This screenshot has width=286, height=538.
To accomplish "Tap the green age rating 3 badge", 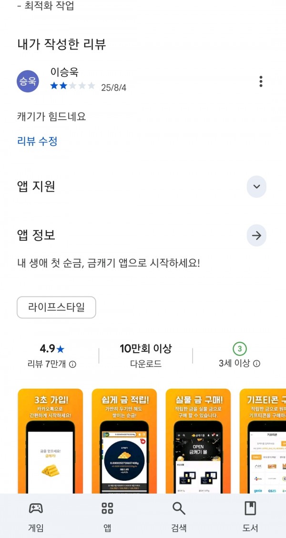I will (x=240, y=349).
